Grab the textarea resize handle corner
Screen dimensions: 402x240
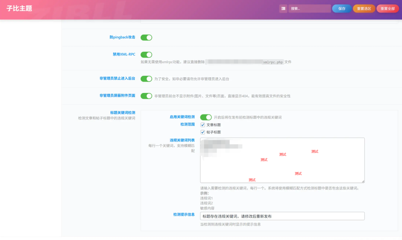(x=363, y=181)
